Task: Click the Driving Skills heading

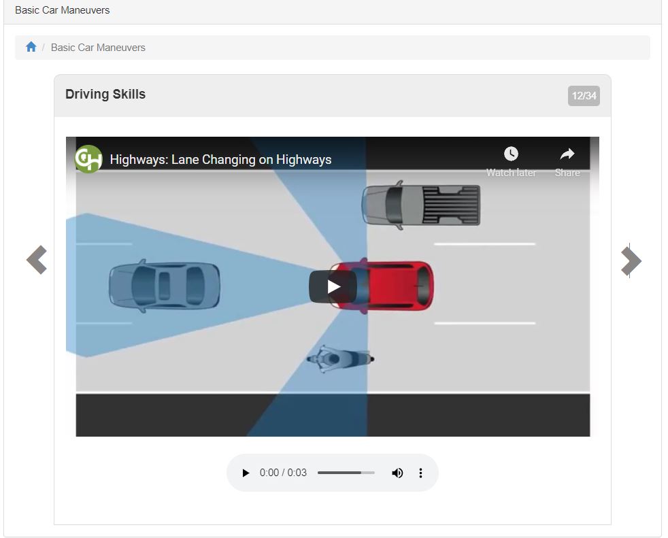Action: pos(105,94)
